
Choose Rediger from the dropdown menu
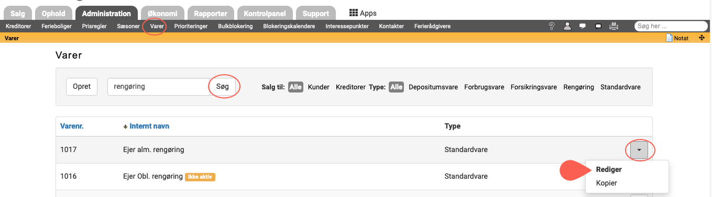609,170
